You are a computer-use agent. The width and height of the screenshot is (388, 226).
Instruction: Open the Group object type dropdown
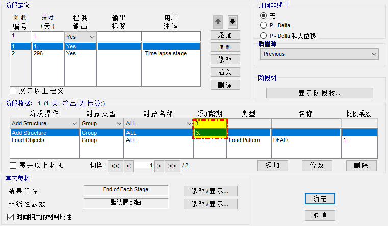pyautogui.click(x=101, y=123)
